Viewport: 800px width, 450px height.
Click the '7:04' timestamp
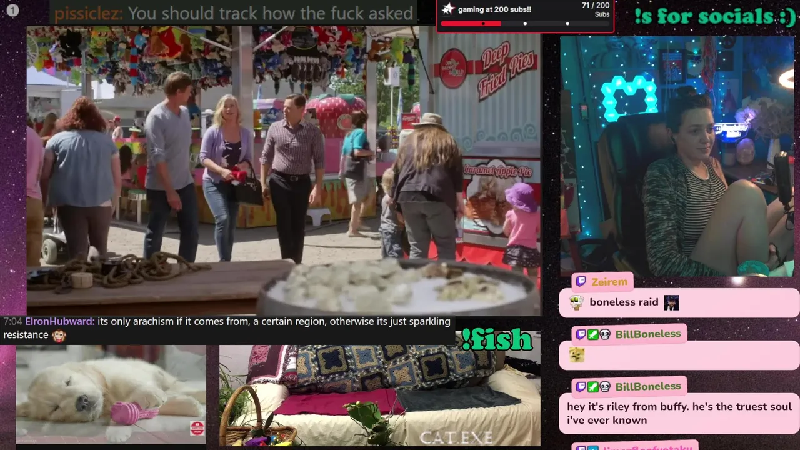[12, 321]
